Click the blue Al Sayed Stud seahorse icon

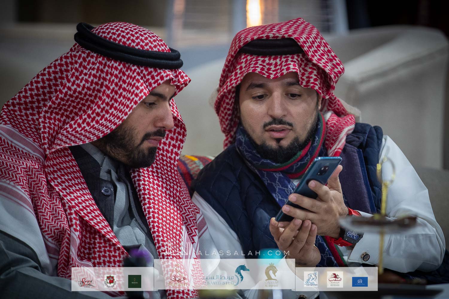(x=242, y=274)
